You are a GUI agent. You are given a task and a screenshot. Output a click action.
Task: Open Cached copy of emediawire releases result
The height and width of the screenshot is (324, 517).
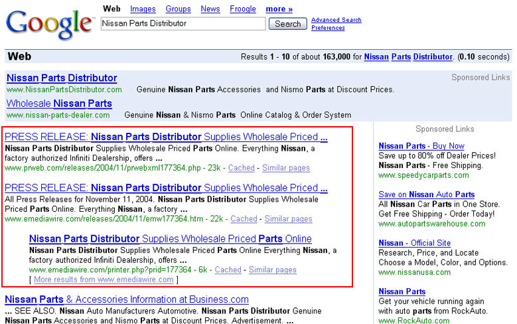pyautogui.click(x=244, y=218)
